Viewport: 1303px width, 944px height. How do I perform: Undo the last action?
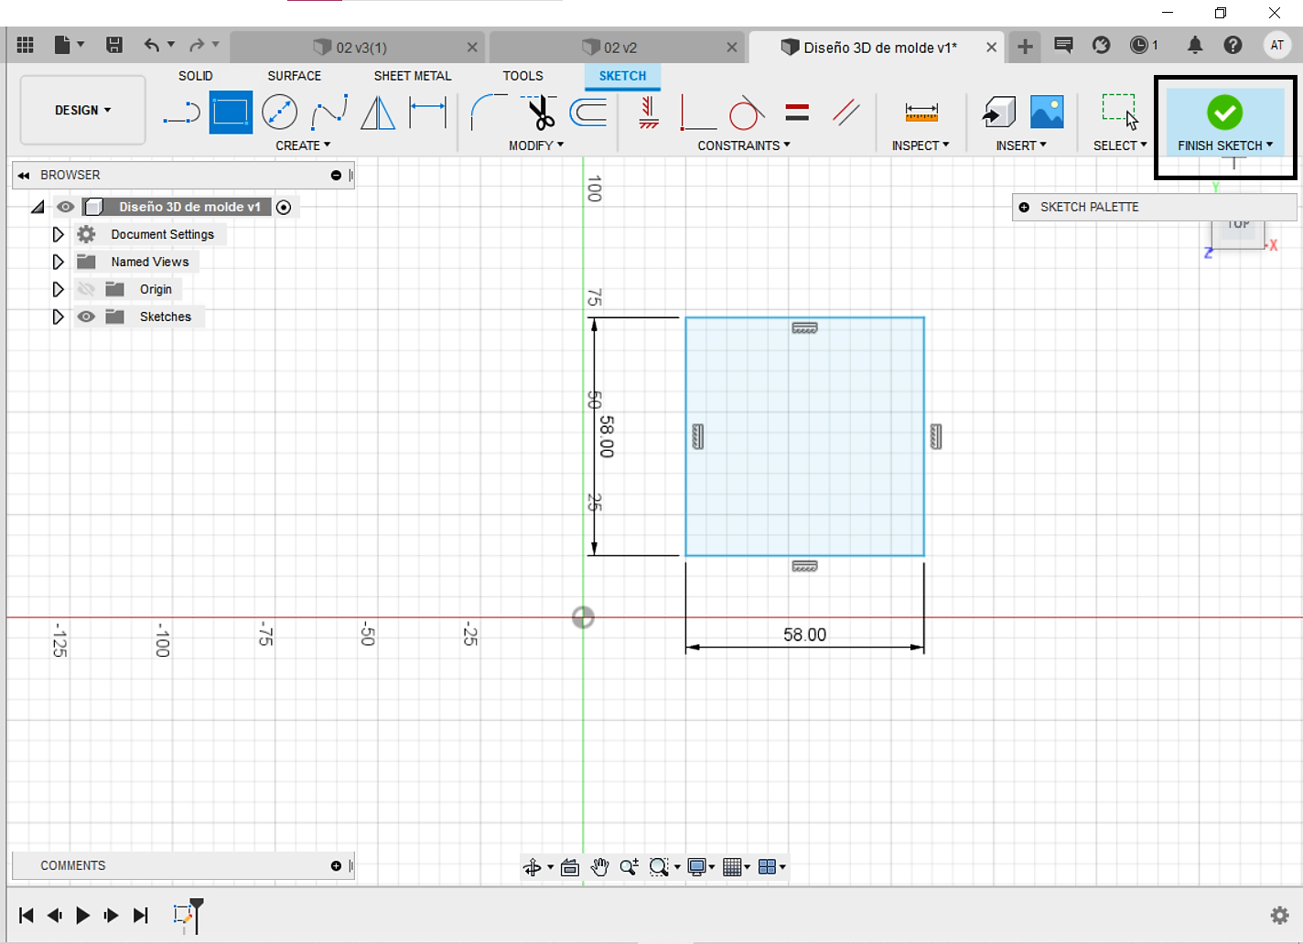click(x=151, y=45)
